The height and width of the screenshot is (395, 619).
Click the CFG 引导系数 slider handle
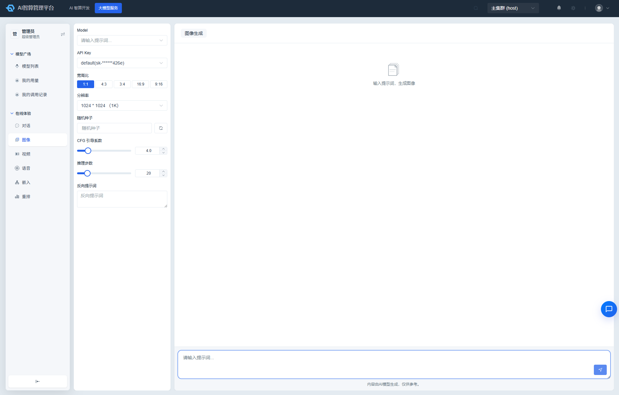(88, 151)
